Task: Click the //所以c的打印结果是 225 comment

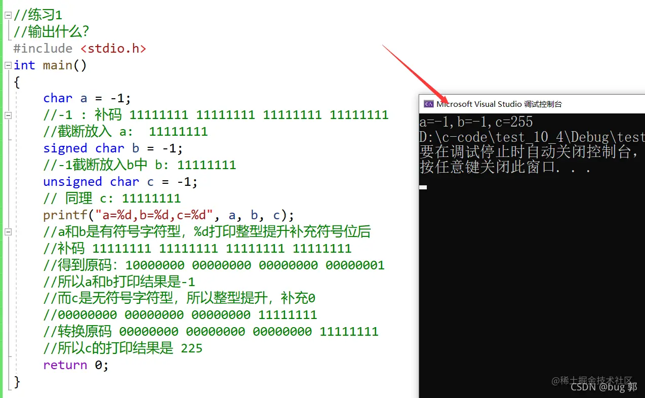Action: (x=123, y=348)
